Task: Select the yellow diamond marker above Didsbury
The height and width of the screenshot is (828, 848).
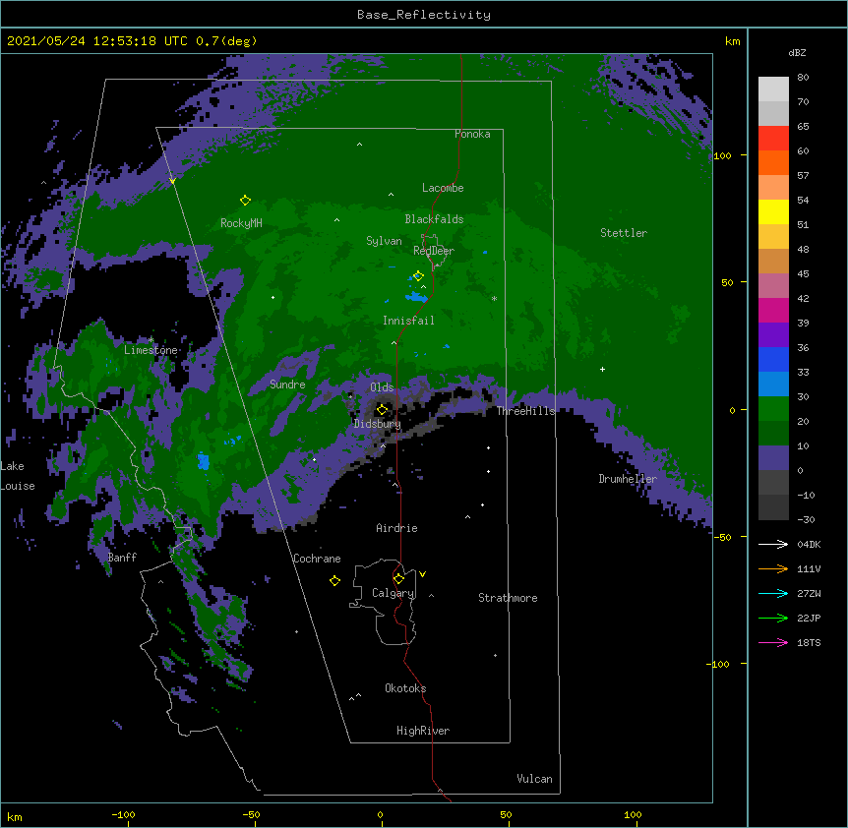Action: click(382, 409)
